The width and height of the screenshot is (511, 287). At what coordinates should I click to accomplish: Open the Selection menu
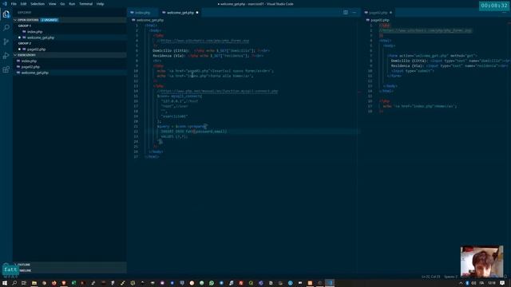38,4
